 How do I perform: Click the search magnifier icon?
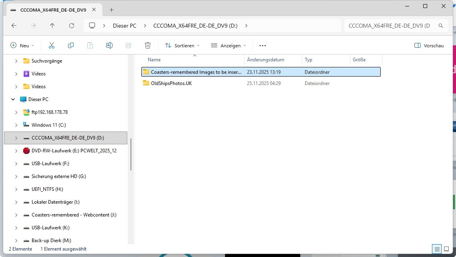(441, 26)
